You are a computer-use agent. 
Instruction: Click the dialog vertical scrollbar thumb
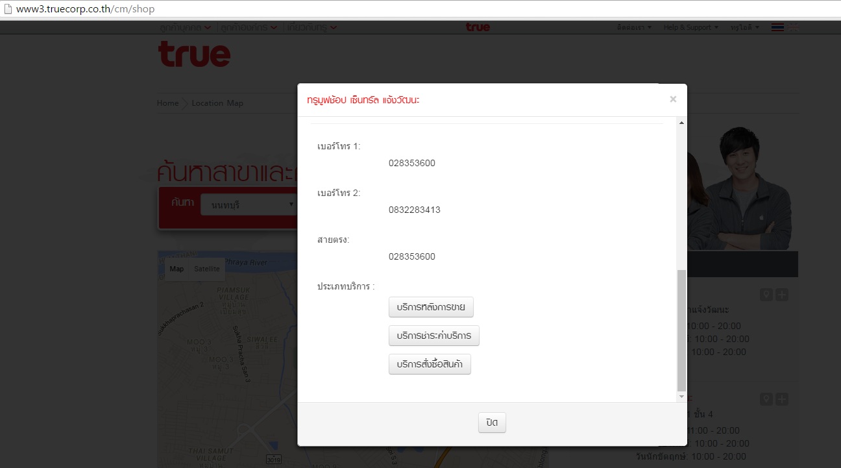[x=681, y=330]
